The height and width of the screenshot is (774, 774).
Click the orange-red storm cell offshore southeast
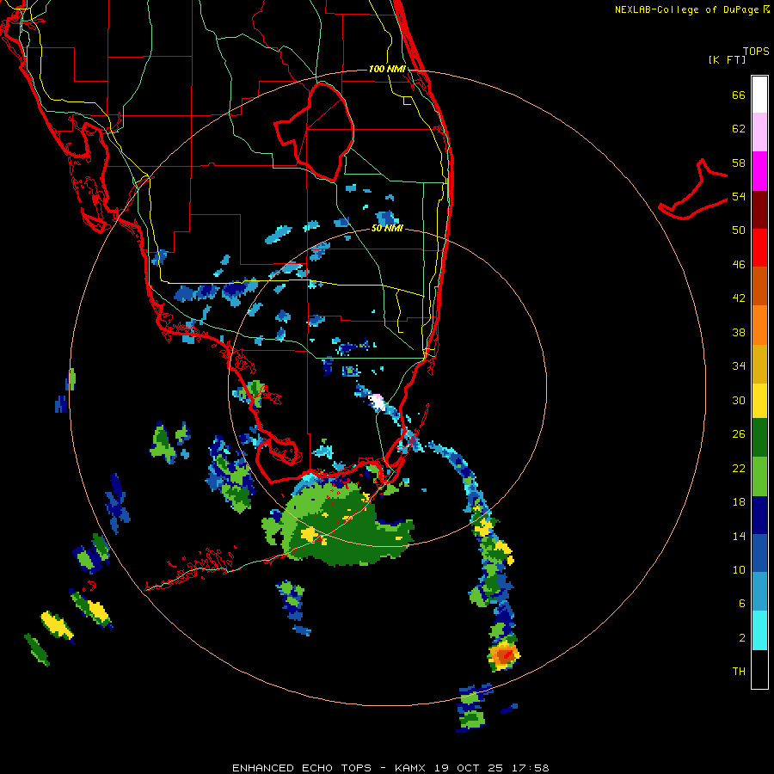point(505,655)
